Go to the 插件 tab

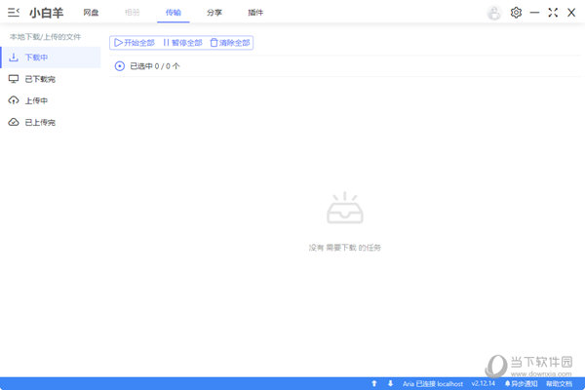[255, 13]
